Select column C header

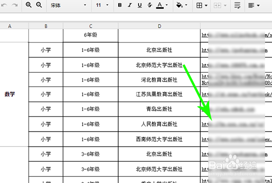pos(91,26)
